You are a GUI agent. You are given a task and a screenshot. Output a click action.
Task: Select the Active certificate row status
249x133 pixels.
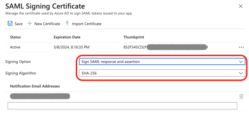pyautogui.click(x=15, y=47)
